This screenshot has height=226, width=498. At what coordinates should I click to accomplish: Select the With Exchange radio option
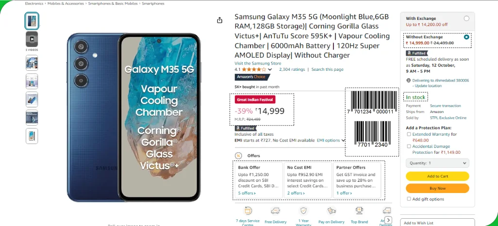(466, 18)
